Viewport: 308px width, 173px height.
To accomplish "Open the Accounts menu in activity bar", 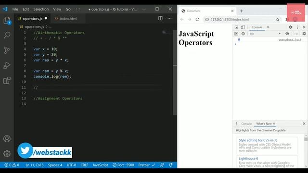I will tap(7, 139).
